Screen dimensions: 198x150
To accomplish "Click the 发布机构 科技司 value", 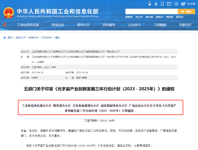I will (x=35, y=78).
